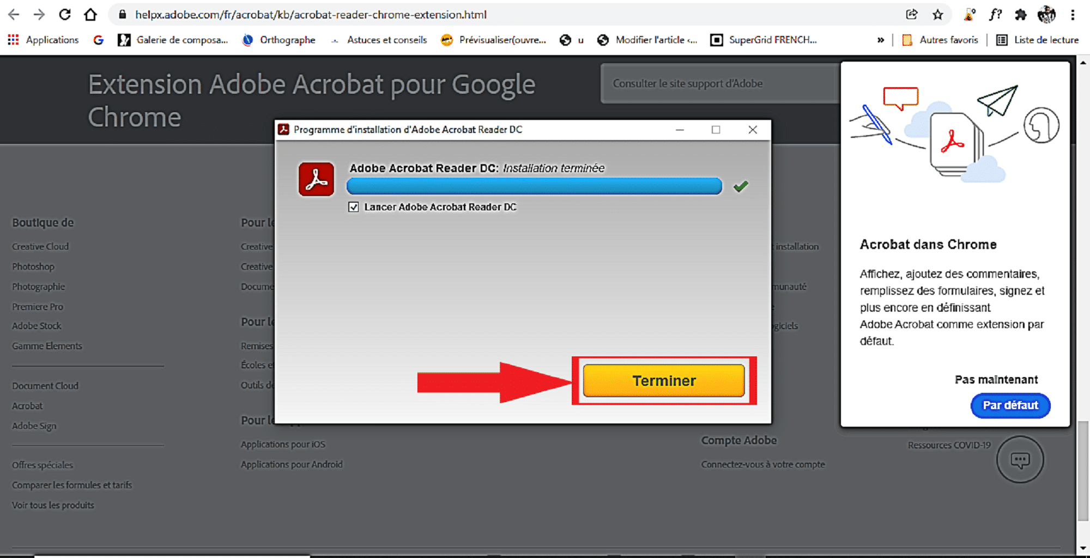Screen dimensions: 1090x558
Task: Open the Astuces et conseils bookmark
Action: (379, 40)
